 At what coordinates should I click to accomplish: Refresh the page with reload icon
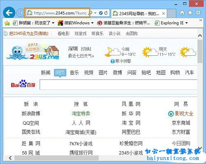pyautogui.click(x=106, y=13)
